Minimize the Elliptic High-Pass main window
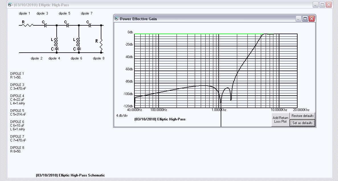Image resolution: width=338 pixels, height=181 pixels. [x=316, y=5]
